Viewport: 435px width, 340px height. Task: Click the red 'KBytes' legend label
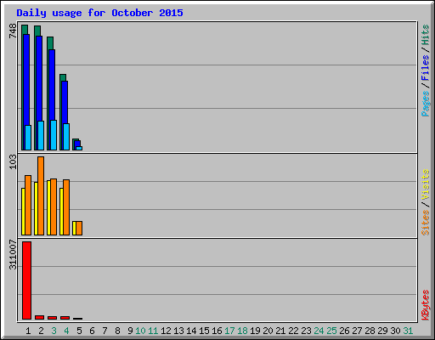425,305
